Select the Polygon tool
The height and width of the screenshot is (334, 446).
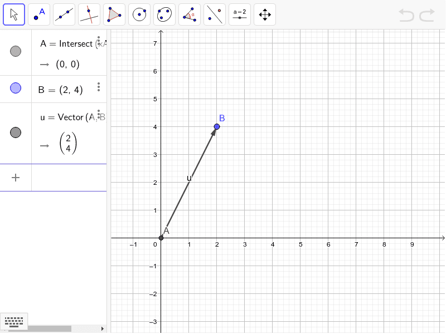[x=114, y=14]
